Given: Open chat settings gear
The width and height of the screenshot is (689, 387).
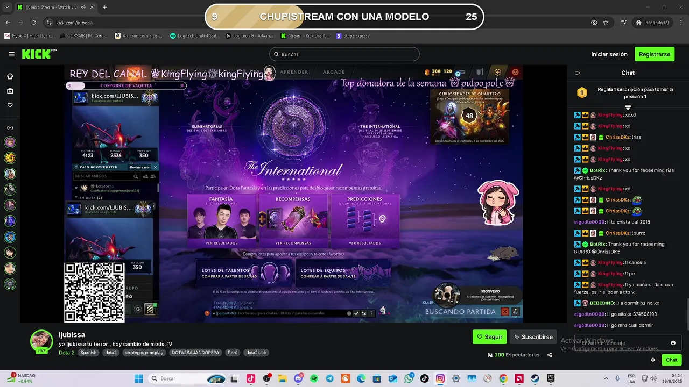Looking at the screenshot, I should 653,360.
